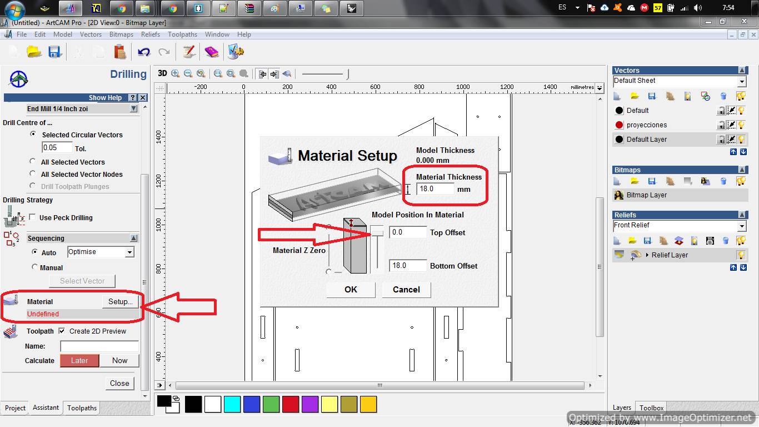Open the Default Sheet dropdown

tap(742, 82)
